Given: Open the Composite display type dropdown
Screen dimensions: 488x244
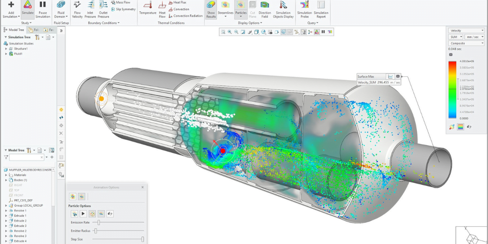Looking at the screenshot, I should [x=466, y=43].
